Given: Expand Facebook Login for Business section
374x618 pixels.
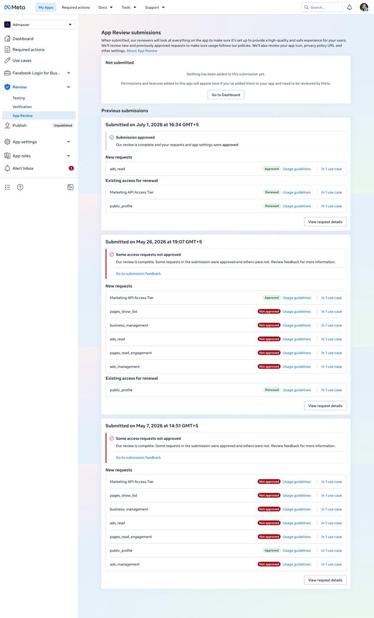Looking at the screenshot, I should coord(69,73).
